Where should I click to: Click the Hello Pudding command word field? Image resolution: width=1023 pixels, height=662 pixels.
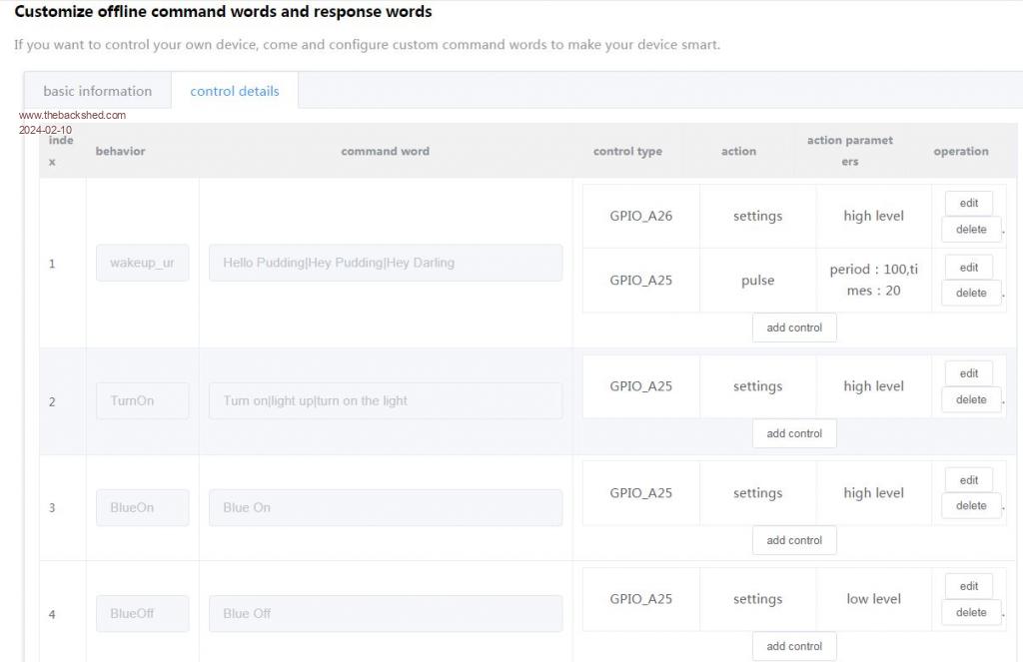point(385,263)
